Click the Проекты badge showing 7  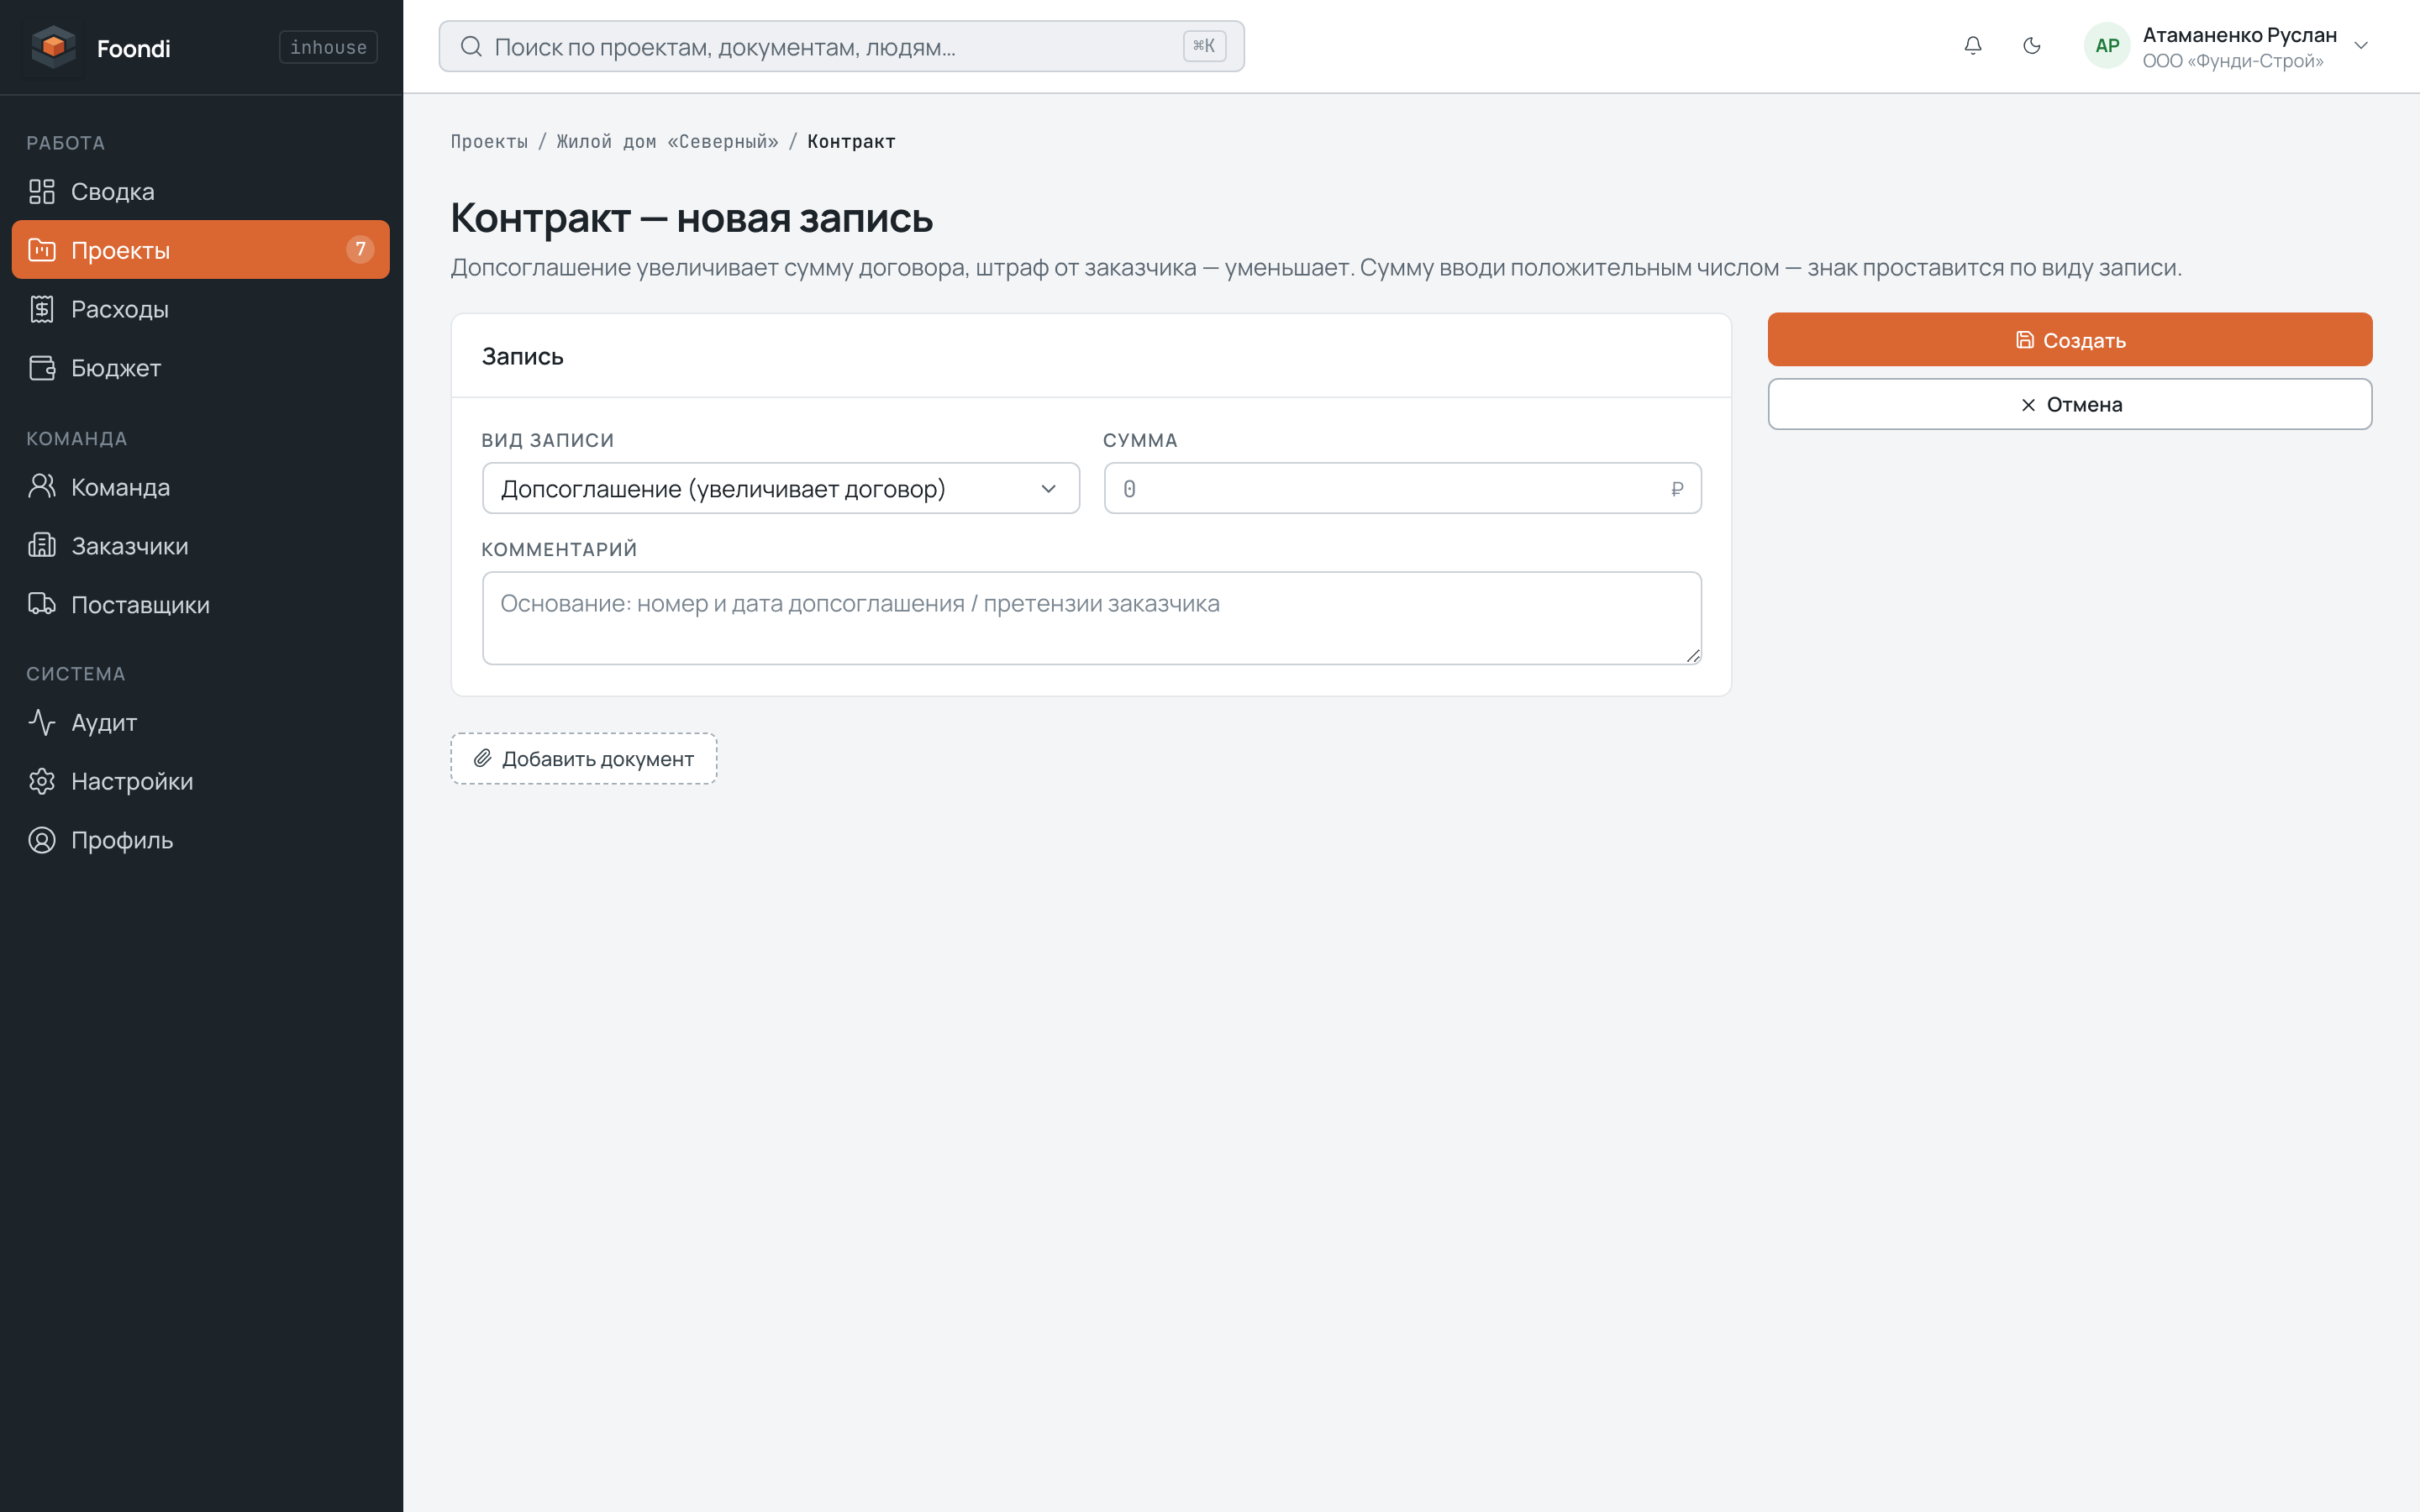pyautogui.click(x=360, y=249)
